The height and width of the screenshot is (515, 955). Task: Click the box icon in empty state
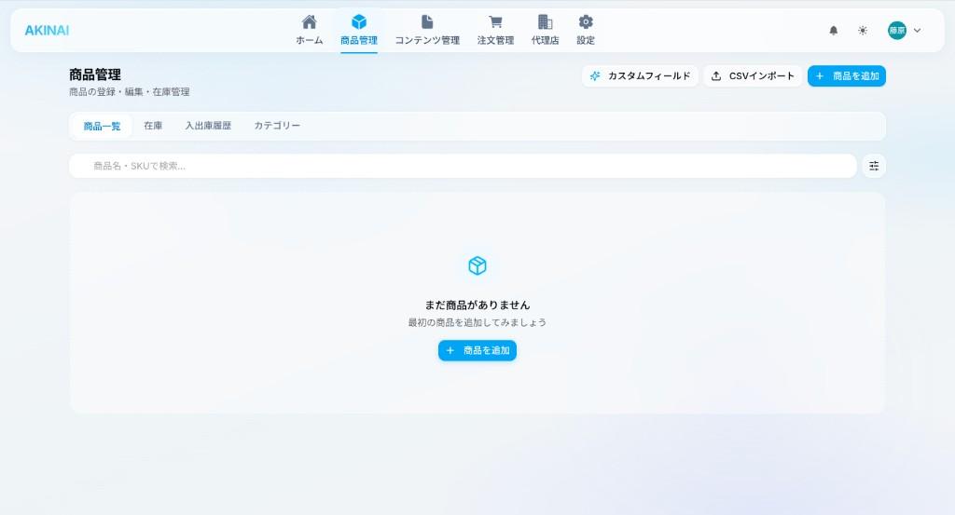tap(477, 265)
